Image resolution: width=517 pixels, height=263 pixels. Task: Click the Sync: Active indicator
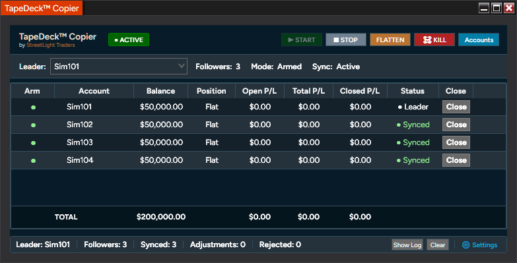[x=336, y=67]
